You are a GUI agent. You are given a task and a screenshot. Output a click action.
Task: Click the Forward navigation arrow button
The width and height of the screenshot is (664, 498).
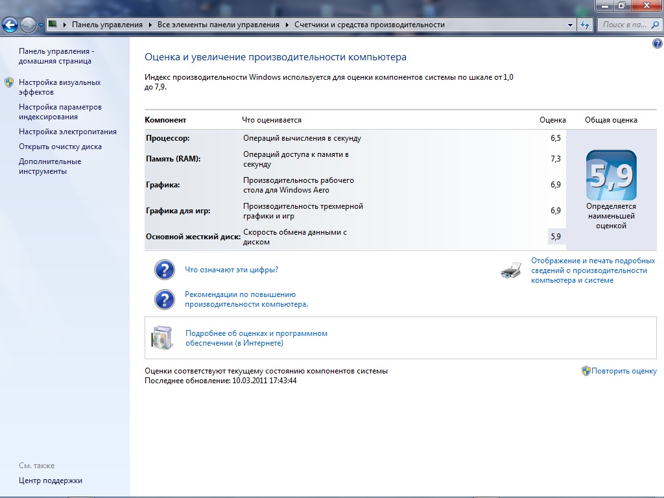(x=28, y=25)
